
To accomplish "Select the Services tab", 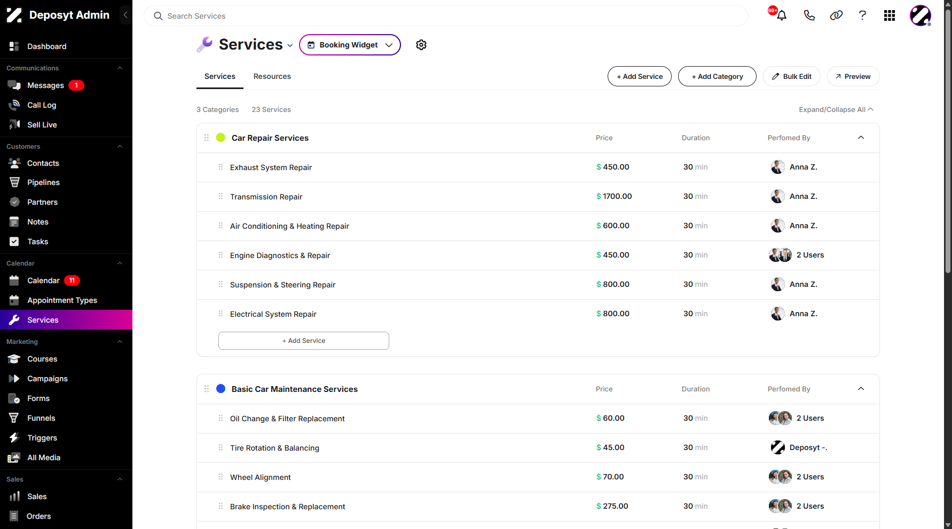I will (x=220, y=76).
